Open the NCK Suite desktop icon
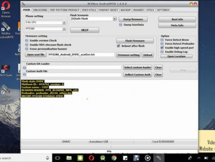215x162 pixels. click(6, 70)
